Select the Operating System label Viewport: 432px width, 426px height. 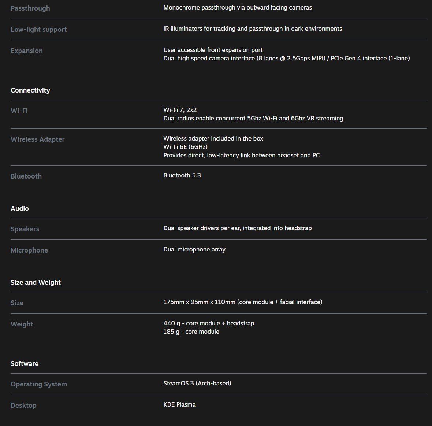point(38,384)
